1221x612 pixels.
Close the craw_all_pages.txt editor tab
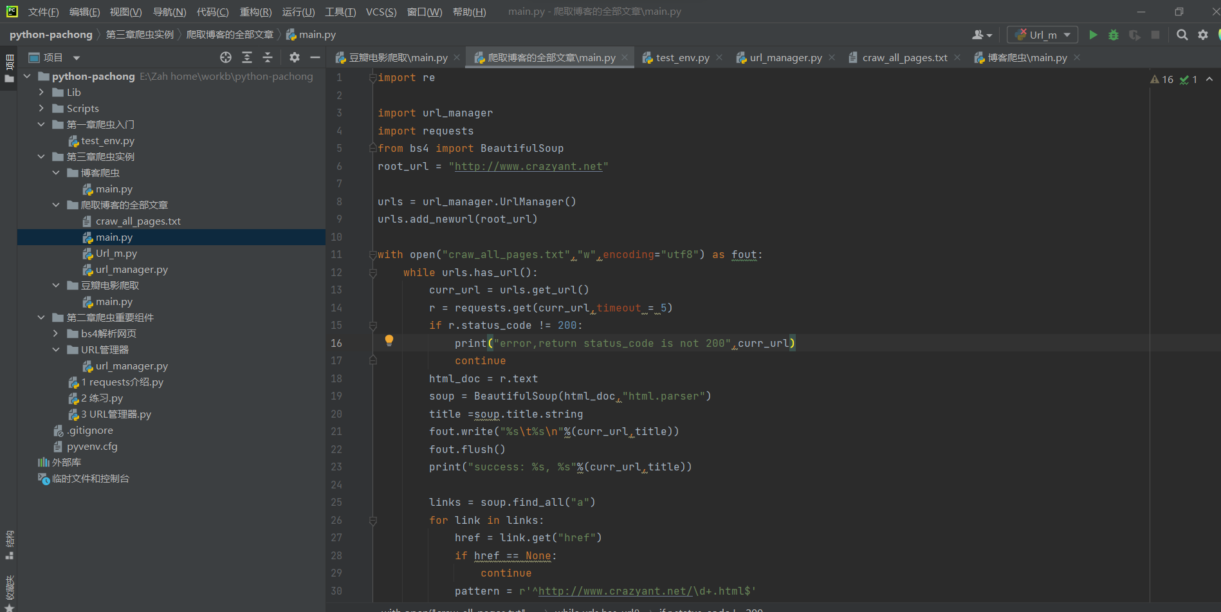coord(957,57)
